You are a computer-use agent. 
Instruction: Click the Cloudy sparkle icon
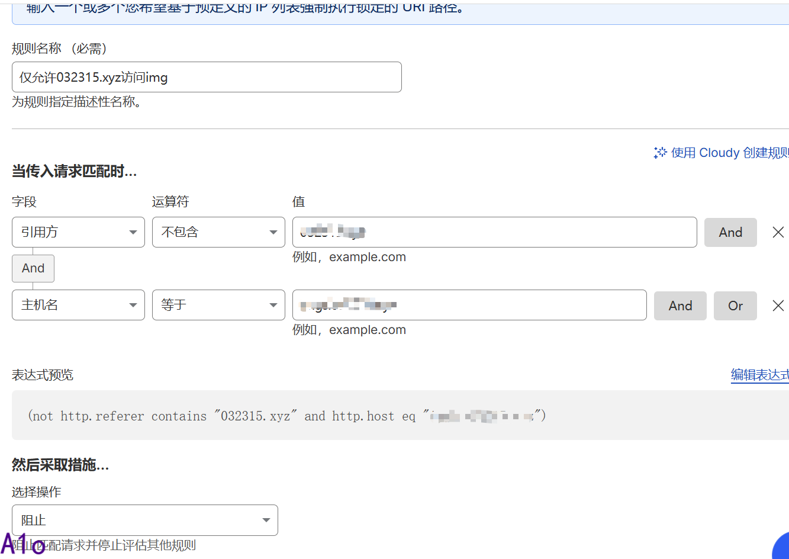tap(660, 153)
